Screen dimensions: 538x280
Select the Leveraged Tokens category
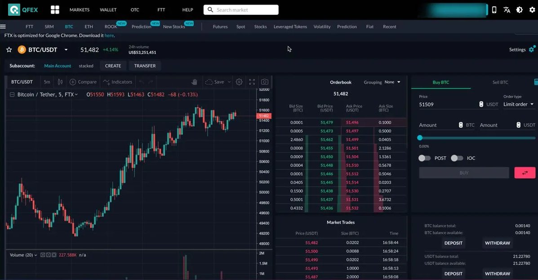click(x=290, y=27)
